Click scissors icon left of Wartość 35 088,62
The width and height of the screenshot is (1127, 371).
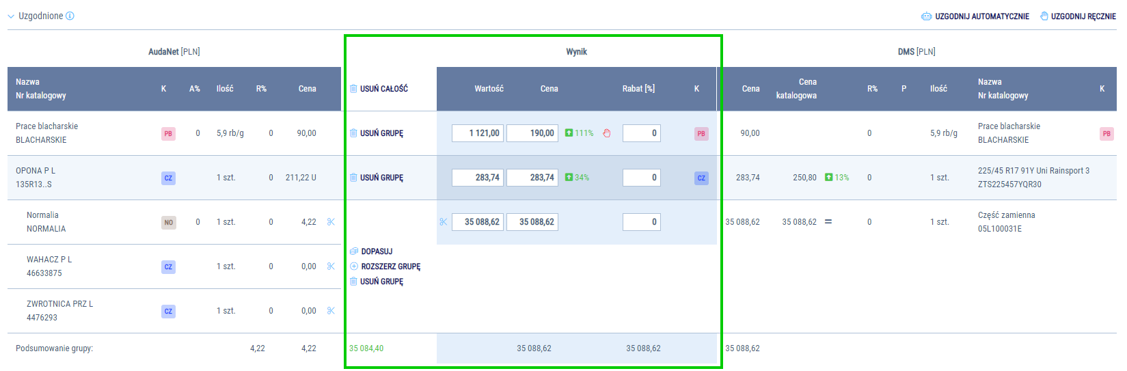(444, 222)
